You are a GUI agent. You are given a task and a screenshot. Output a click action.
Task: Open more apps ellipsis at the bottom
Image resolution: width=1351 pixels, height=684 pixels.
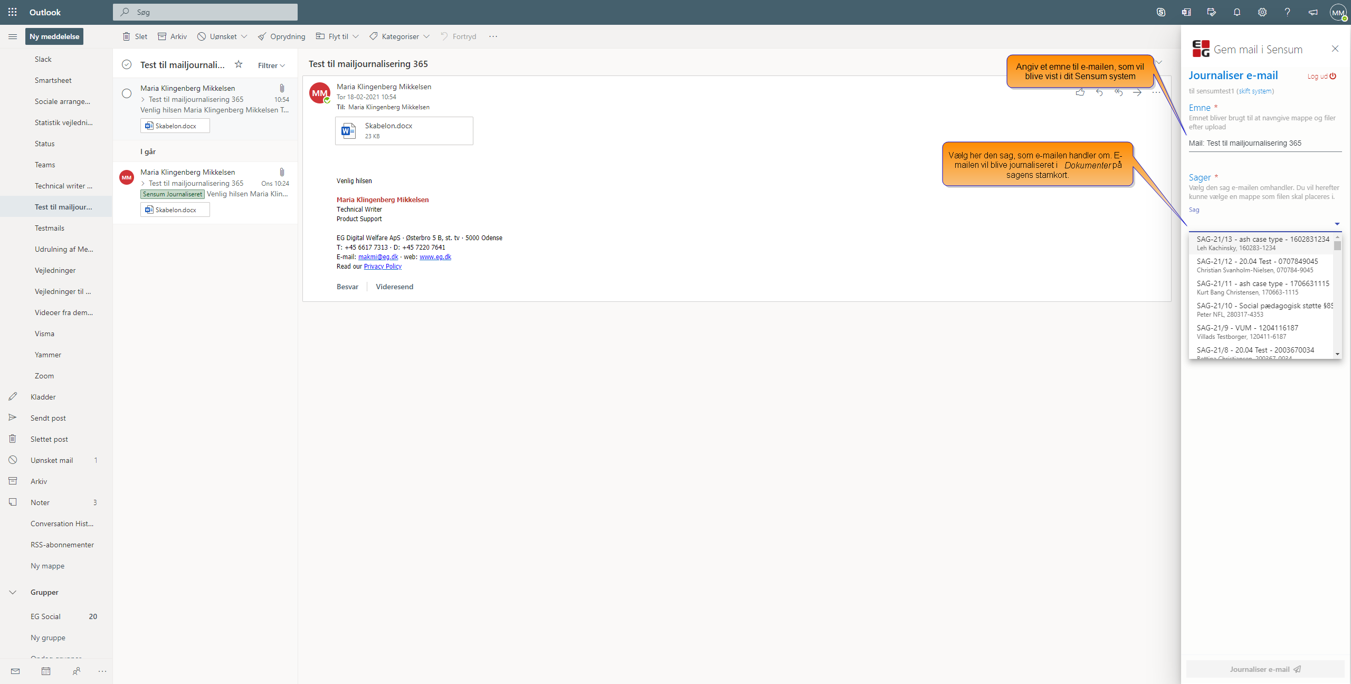(102, 671)
